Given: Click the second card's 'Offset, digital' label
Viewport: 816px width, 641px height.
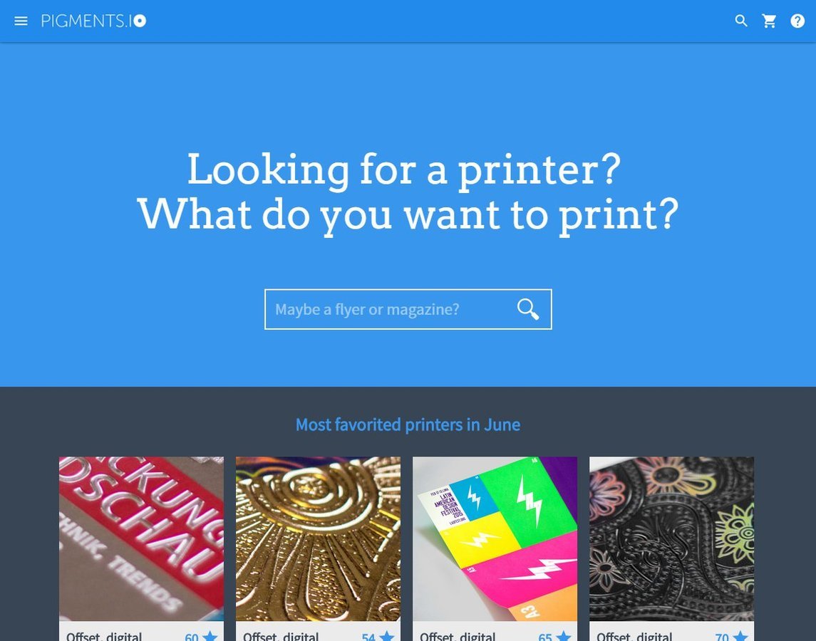Looking at the screenshot, I should click(281, 636).
